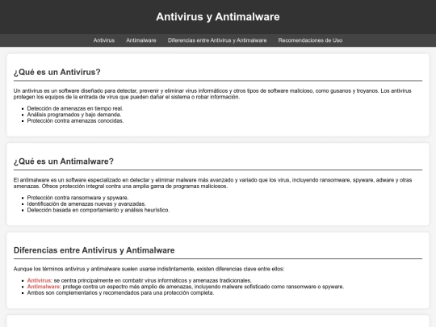Click paragraph starting Un antivirus es un software

[212, 94]
